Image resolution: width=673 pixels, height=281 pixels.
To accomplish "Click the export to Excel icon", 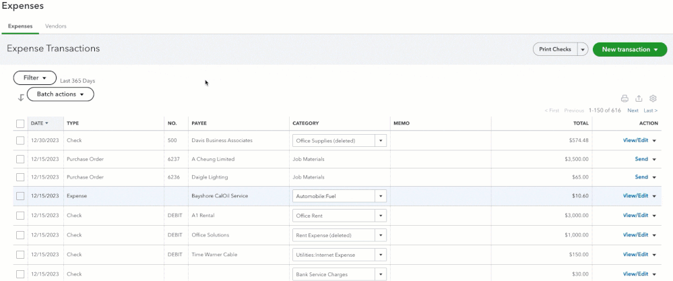I will (x=639, y=98).
